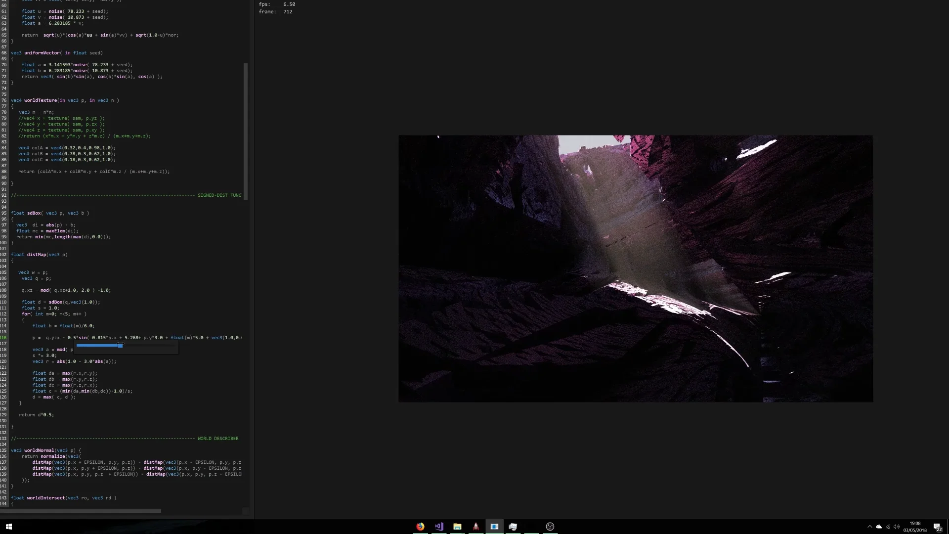
Task: Open File Explorer on the taskbar
Action: [x=457, y=527]
